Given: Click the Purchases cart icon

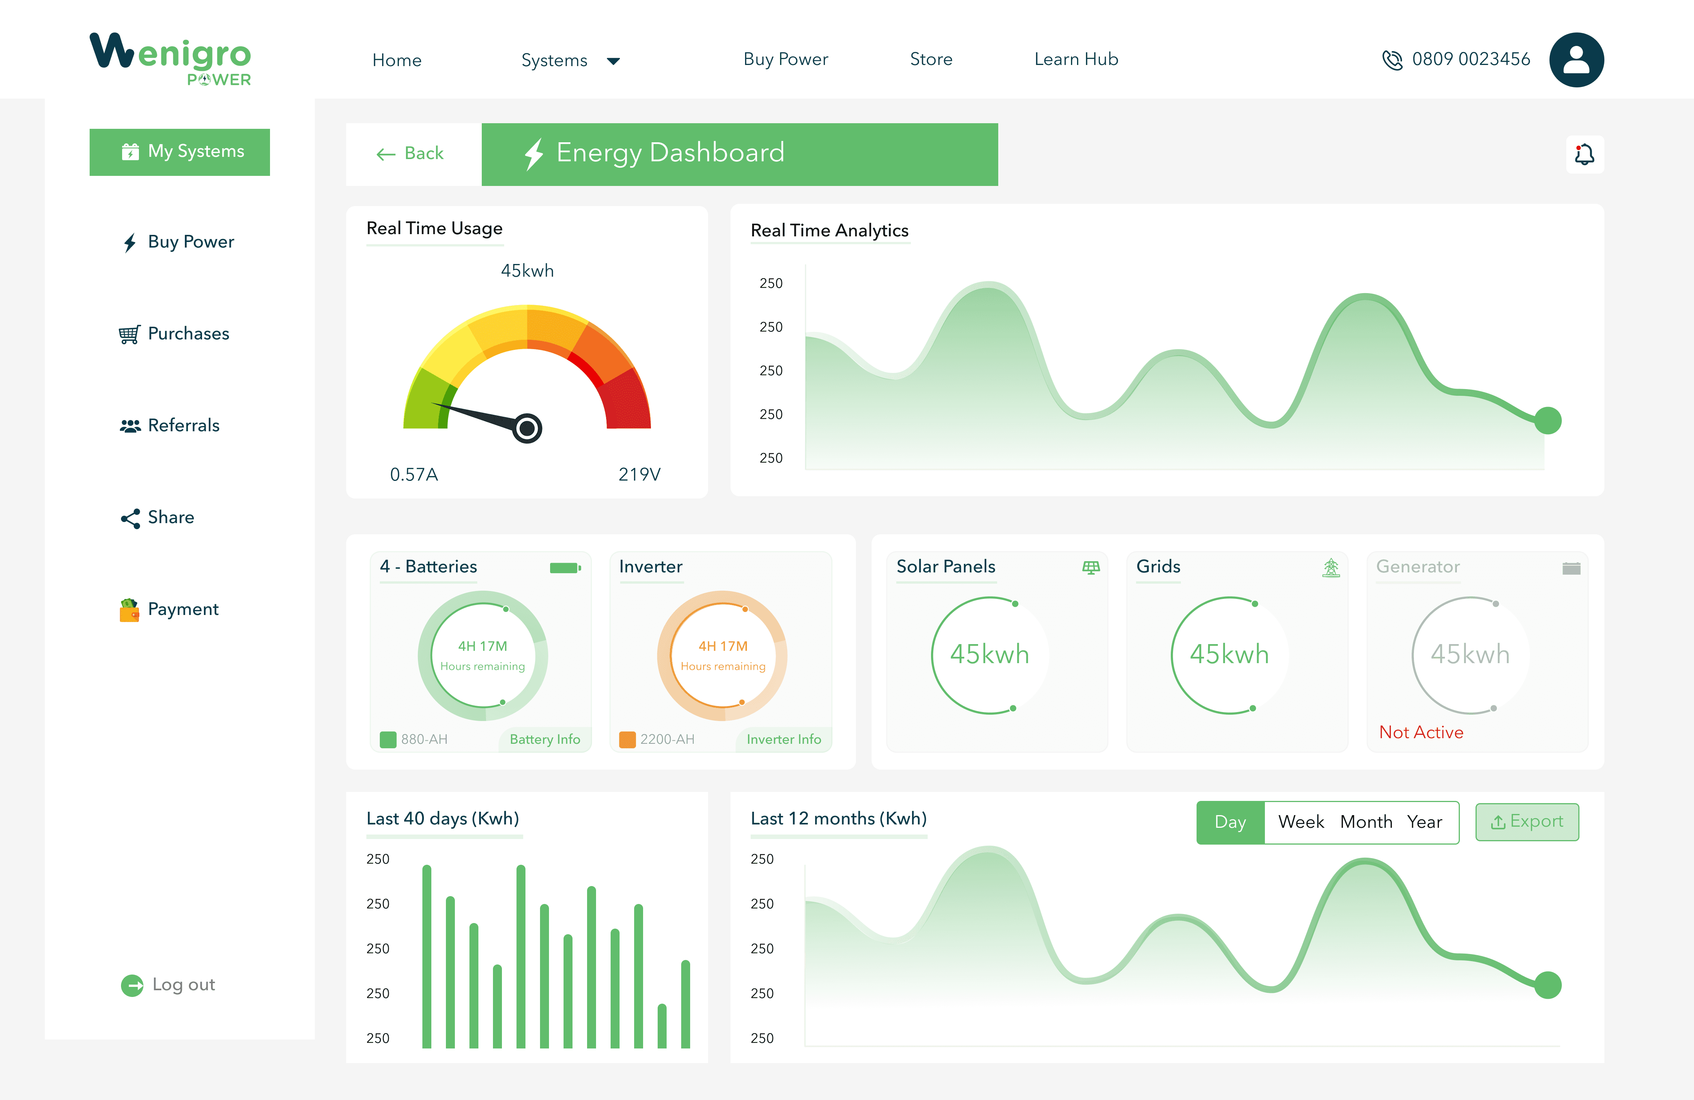Looking at the screenshot, I should point(129,334).
